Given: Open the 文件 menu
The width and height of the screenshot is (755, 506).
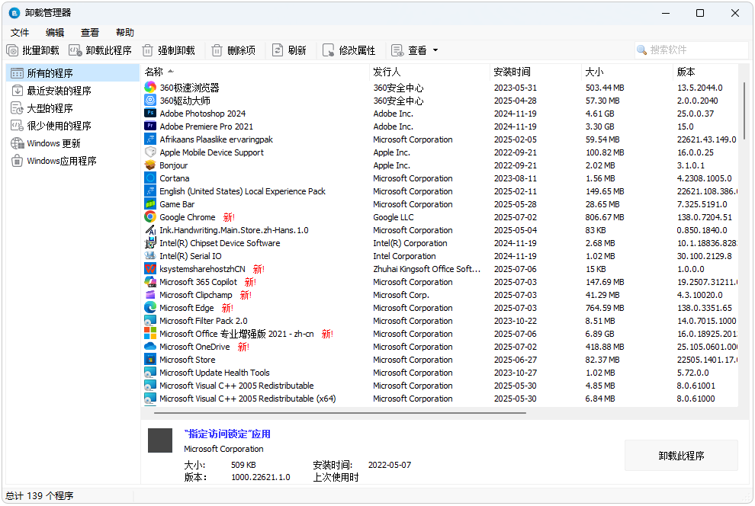Looking at the screenshot, I should 20,32.
